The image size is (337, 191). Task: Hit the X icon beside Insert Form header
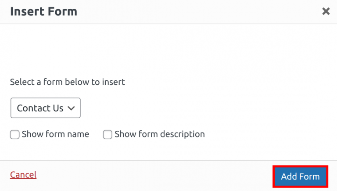[x=326, y=11]
